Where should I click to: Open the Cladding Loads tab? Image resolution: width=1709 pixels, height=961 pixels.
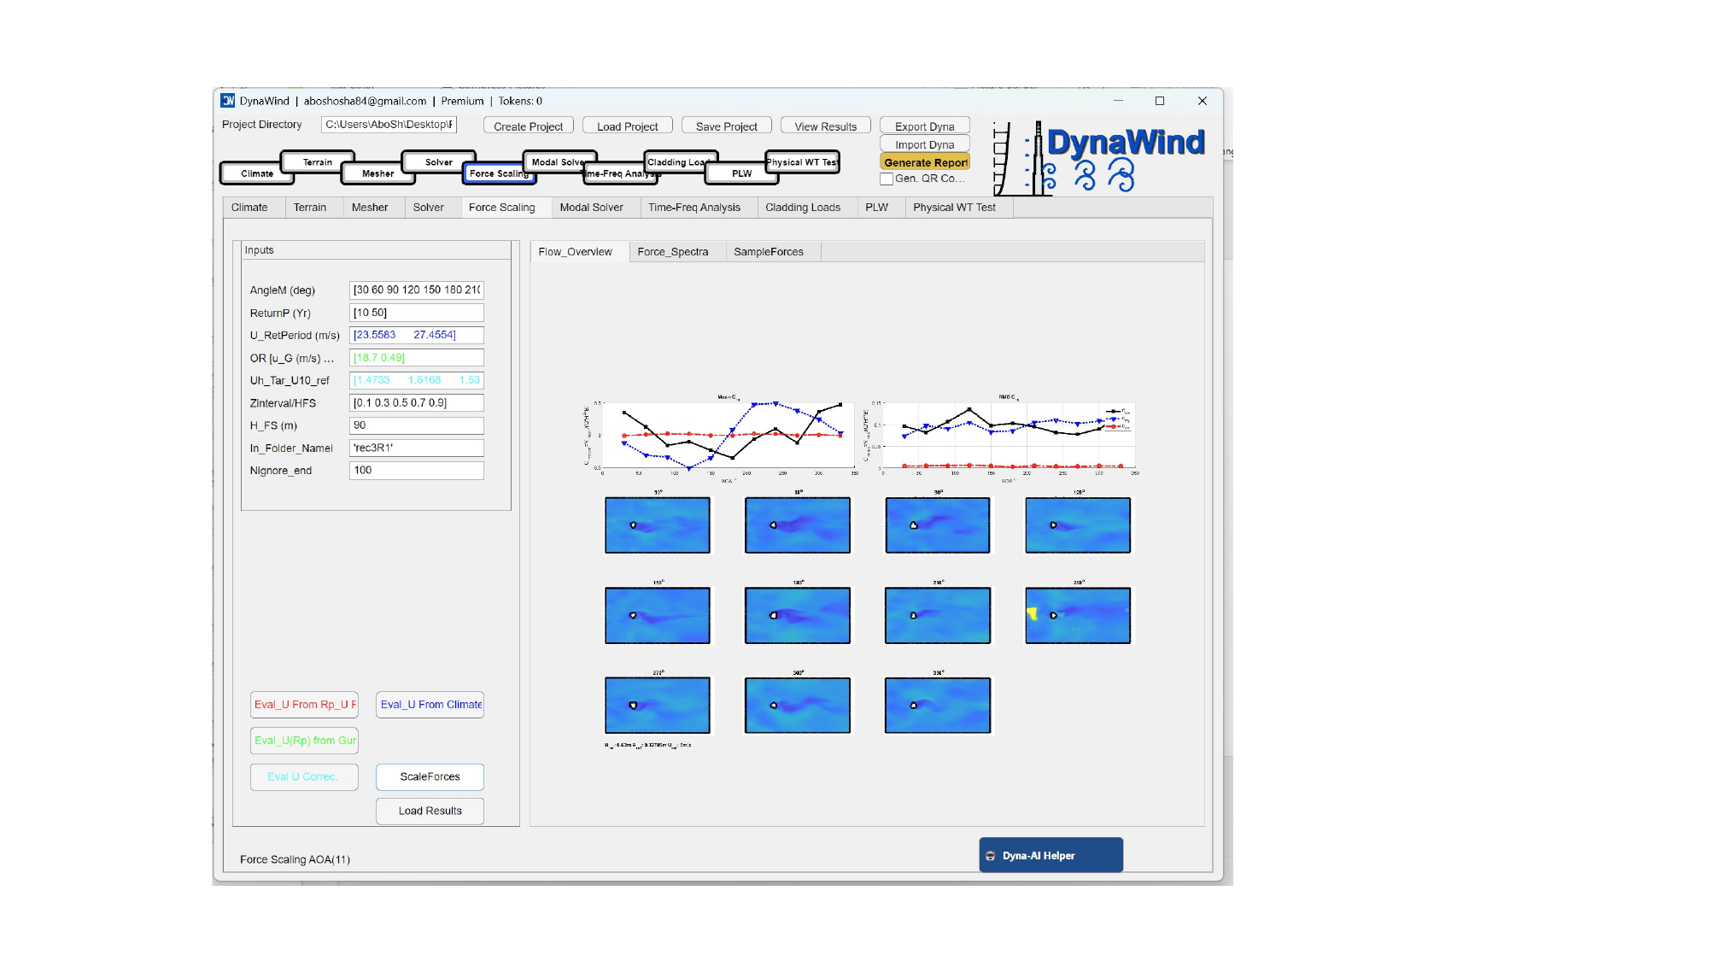(x=802, y=208)
